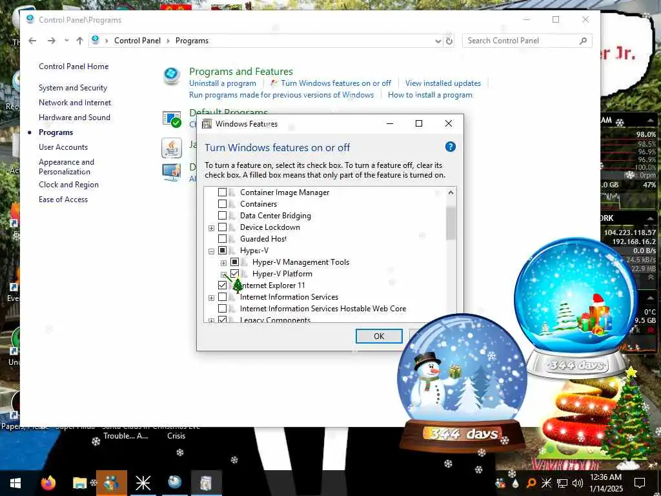
Task: Click View installed updates link
Action: (443, 83)
